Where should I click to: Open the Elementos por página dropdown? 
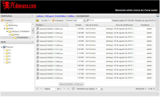point(101,89)
